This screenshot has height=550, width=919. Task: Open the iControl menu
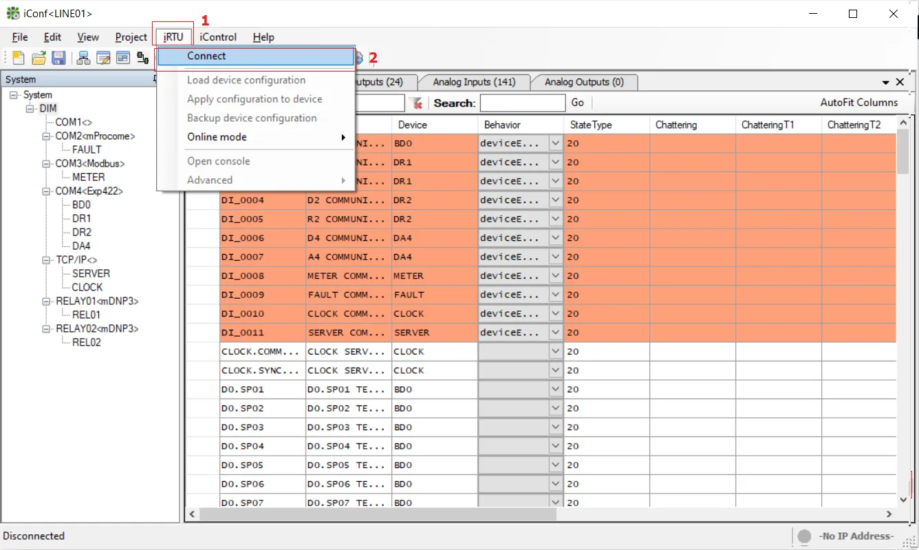(218, 37)
